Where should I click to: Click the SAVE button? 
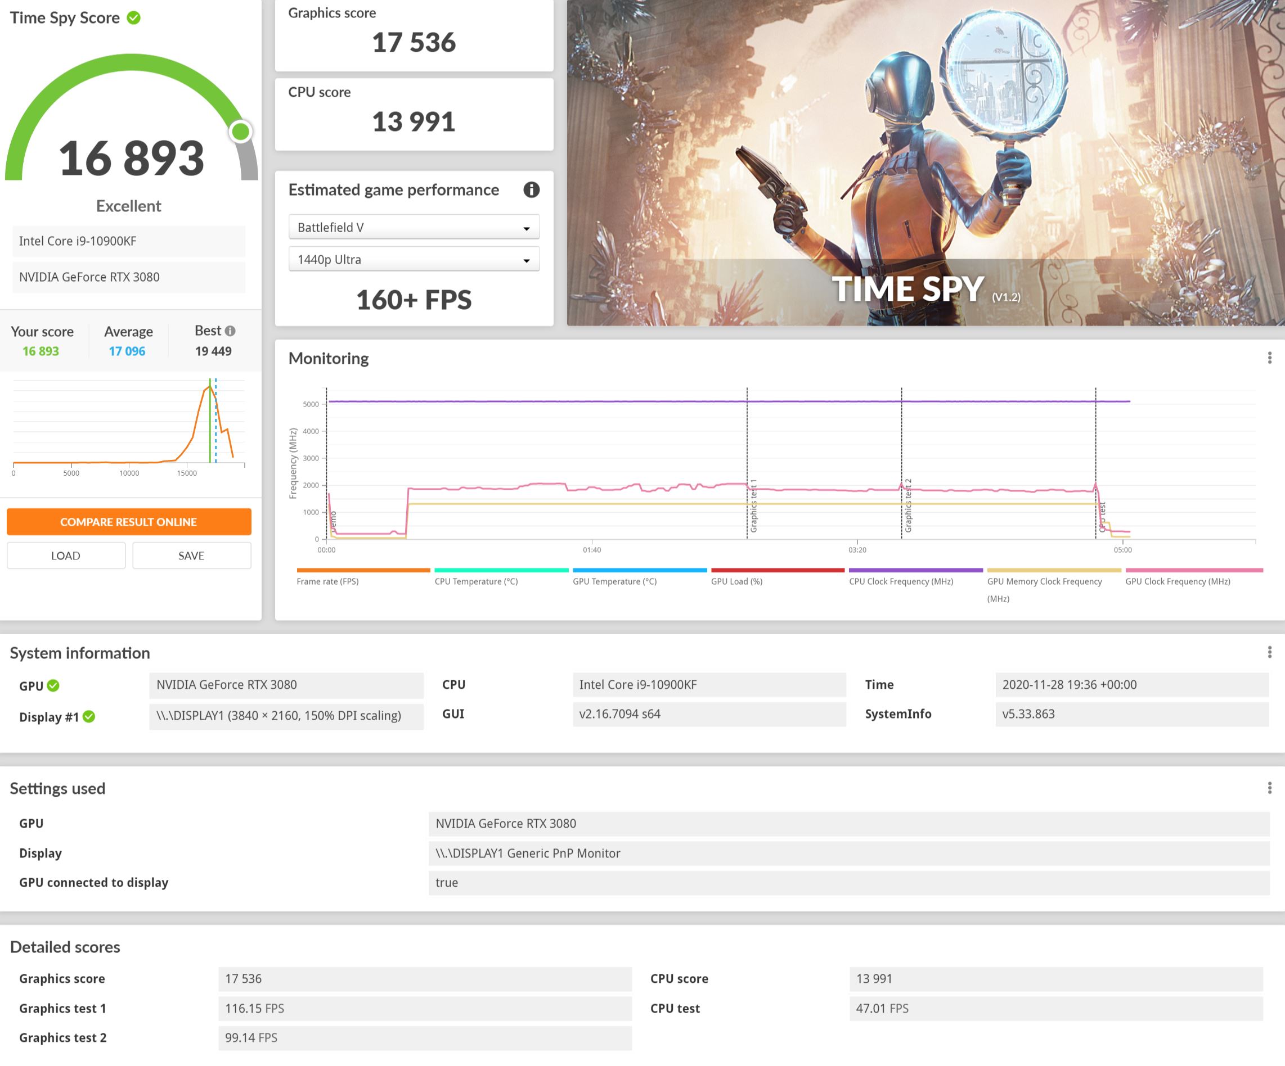tap(191, 553)
